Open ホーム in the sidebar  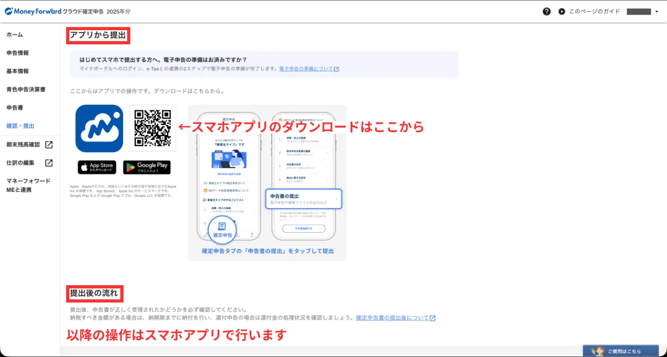(15, 35)
